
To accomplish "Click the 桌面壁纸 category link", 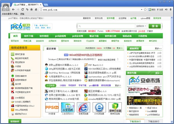I will pyautogui.click(x=103, y=41).
